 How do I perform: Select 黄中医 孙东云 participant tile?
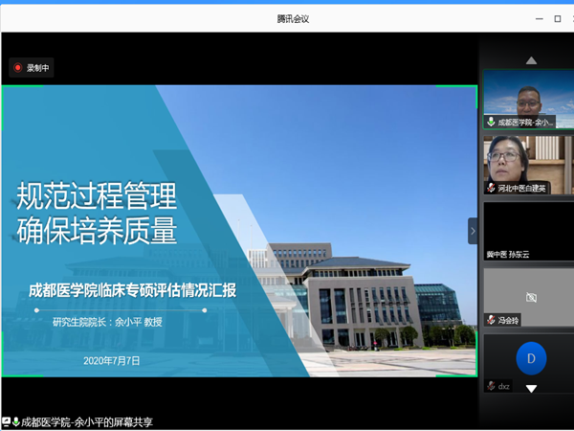coord(528,230)
